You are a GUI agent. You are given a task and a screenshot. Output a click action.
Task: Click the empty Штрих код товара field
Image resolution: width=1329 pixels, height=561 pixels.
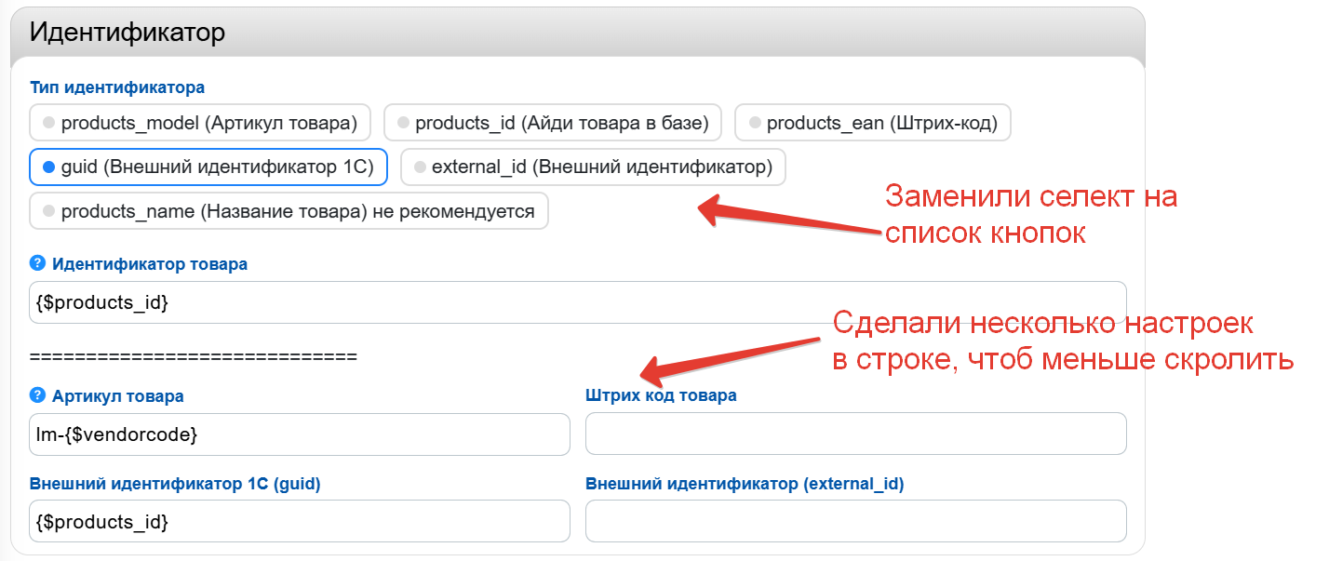855,434
